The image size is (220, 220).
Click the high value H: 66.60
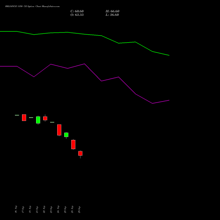(113, 11)
